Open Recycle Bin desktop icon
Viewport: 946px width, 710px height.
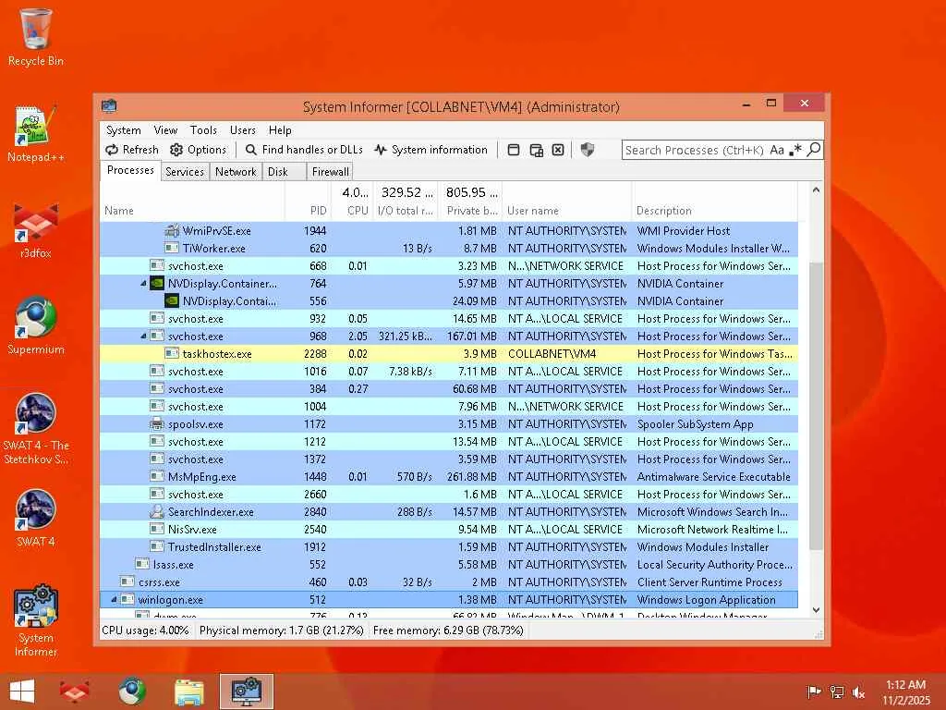coord(36,37)
